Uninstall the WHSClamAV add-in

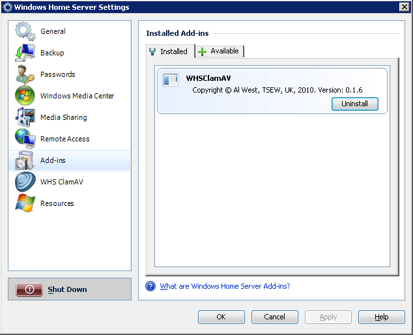354,104
